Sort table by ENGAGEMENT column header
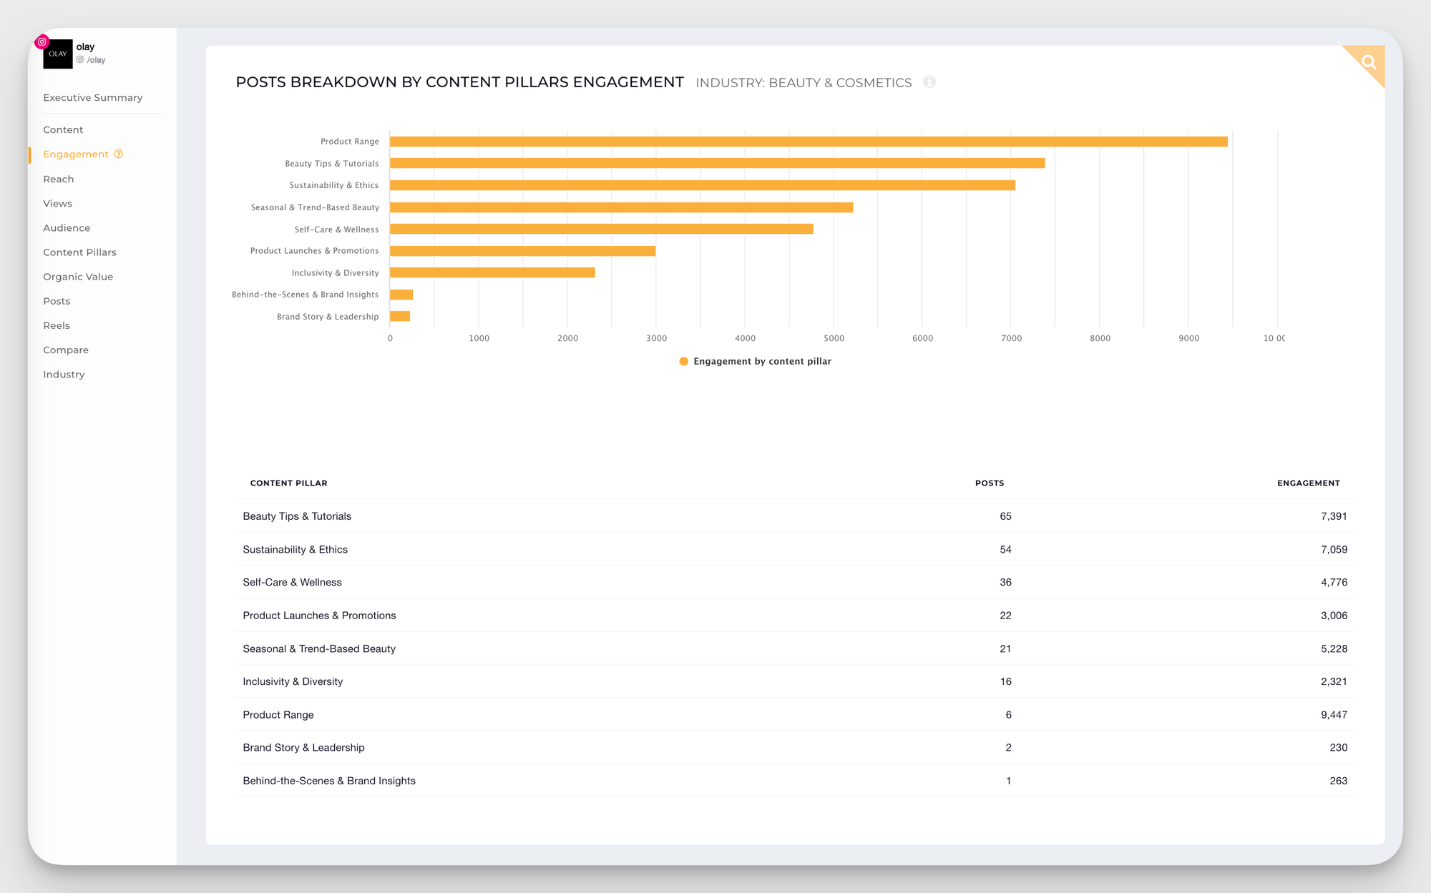The width and height of the screenshot is (1431, 893). coord(1308,483)
